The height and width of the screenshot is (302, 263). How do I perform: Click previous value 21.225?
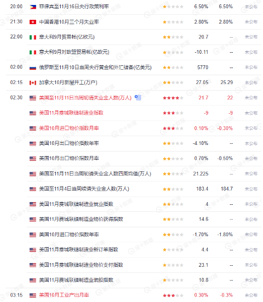pos(201,174)
